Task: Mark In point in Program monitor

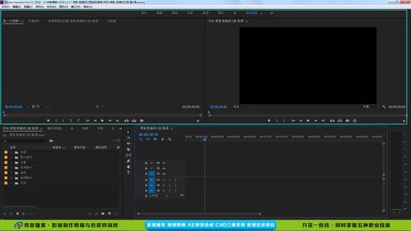Action: click(277, 121)
